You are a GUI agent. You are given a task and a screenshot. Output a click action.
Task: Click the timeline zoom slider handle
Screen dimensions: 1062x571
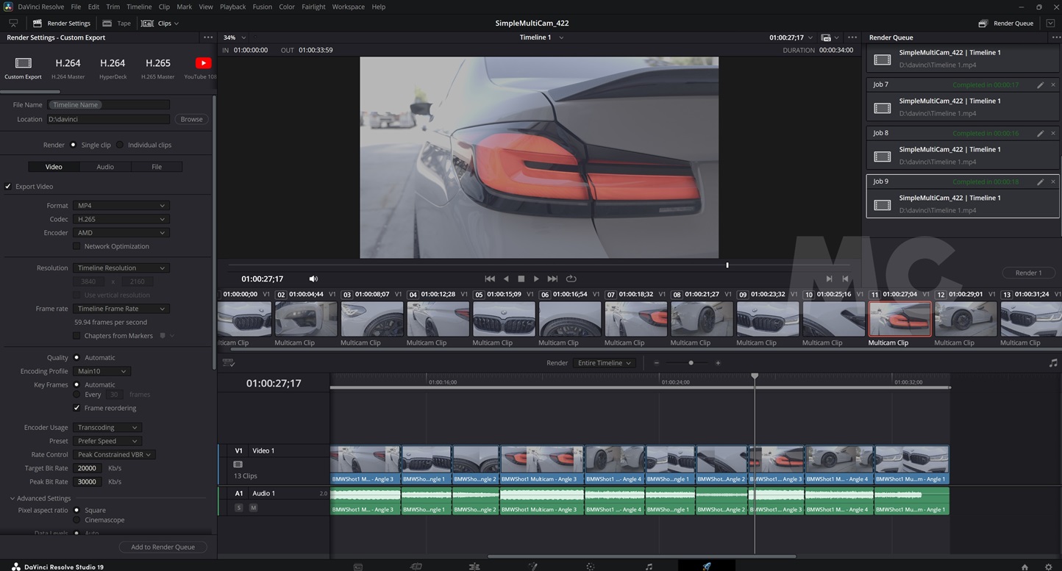691,363
